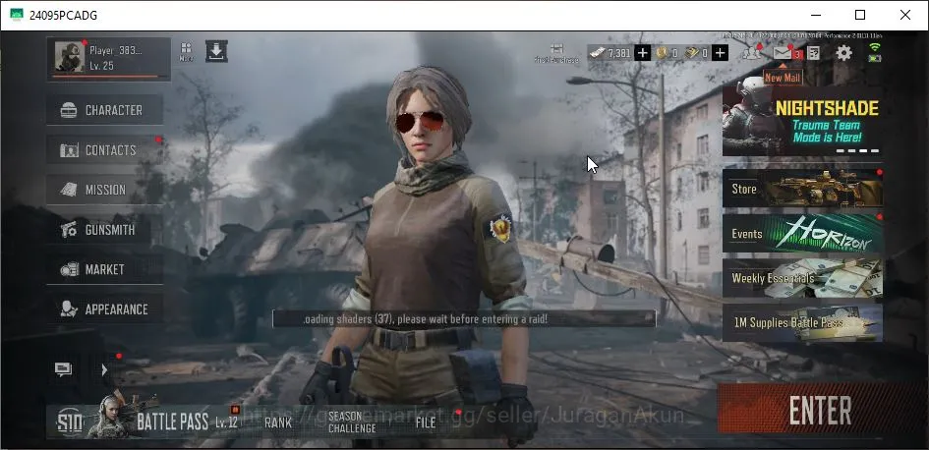
Task: Click the banner carousel page dots
Action: pos(857,150)
